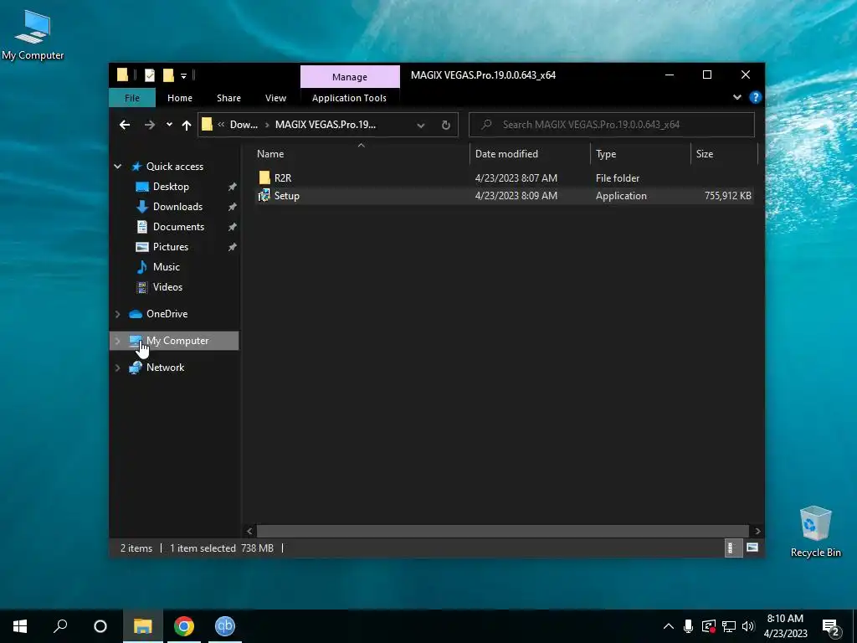Open qBittorrent from the taskbar
This screenshot has height=643, width=857.
[224, 626]
